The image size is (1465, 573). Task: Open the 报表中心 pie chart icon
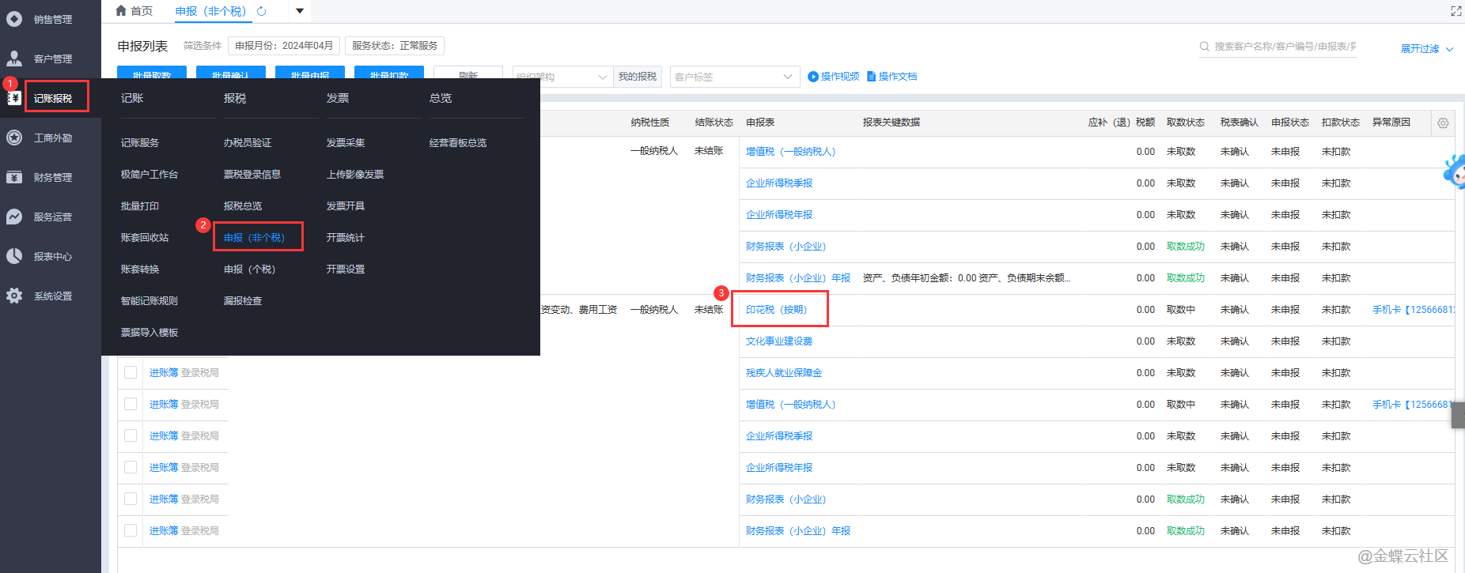[14, 256]
